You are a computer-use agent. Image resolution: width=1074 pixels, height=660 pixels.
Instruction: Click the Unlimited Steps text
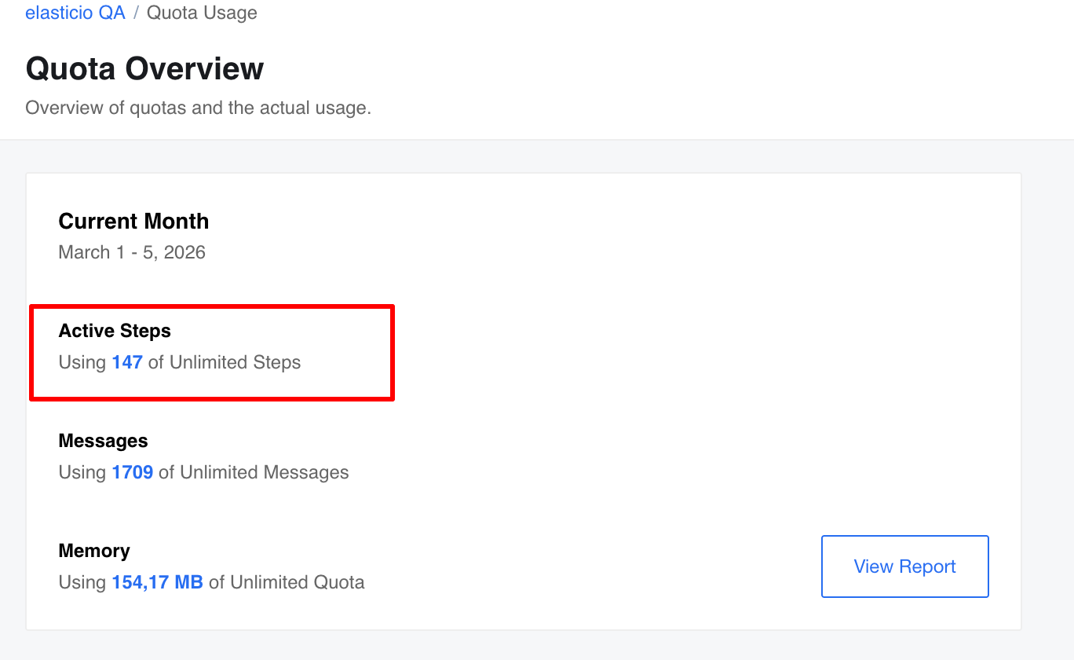(x=235, y=362)
